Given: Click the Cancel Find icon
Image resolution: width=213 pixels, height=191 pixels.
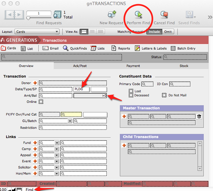Looking at the screenshot, I should coord(164,15).
